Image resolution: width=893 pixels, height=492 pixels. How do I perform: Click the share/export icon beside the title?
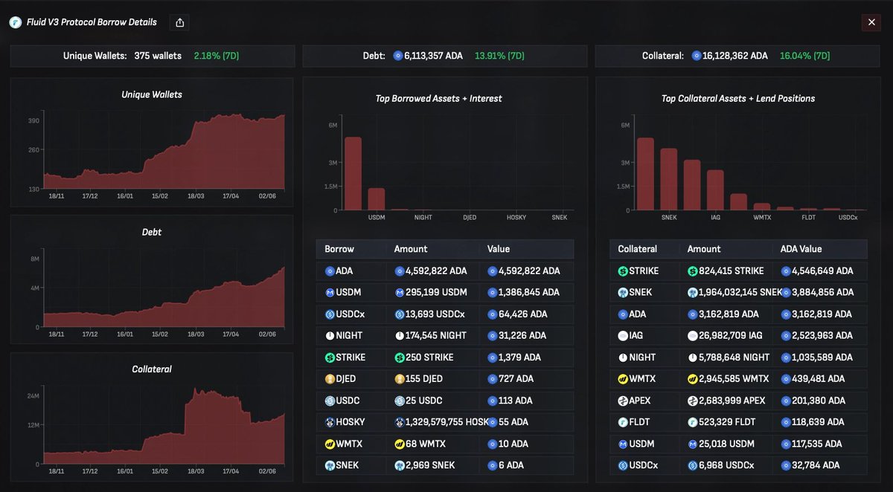179,22
